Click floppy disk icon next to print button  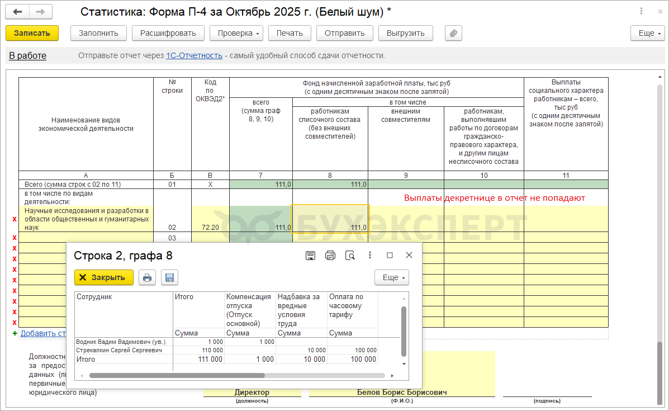tap(169, 277)
